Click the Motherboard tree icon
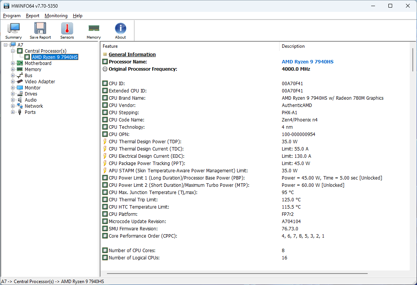This screenshot has width=417, height=285. (x=20, y=63)
